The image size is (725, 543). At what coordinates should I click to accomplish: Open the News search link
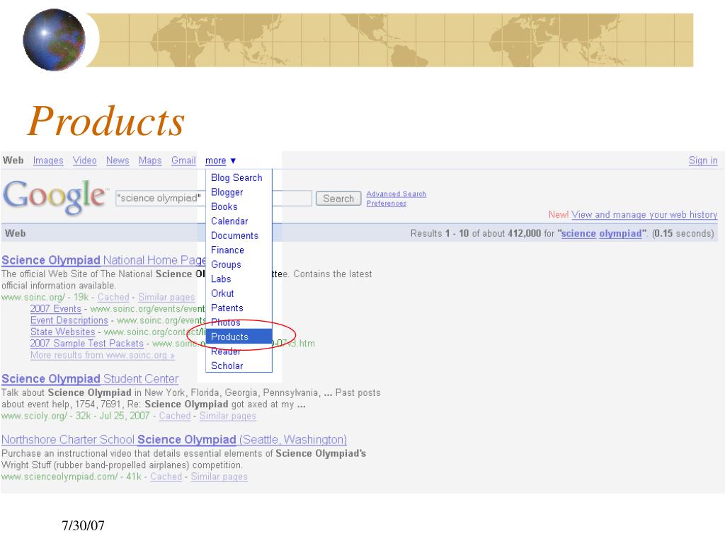tap(118, 160)
